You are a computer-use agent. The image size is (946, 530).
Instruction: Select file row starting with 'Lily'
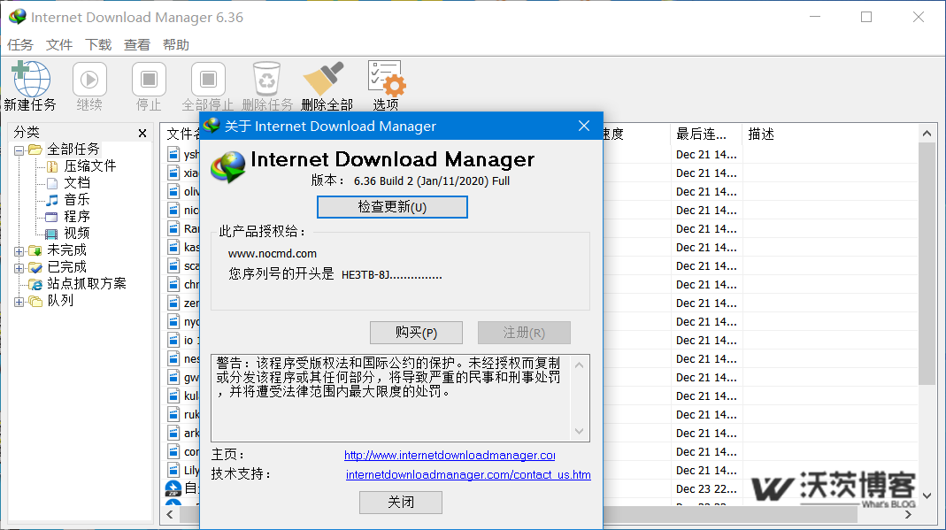[183, 471]
